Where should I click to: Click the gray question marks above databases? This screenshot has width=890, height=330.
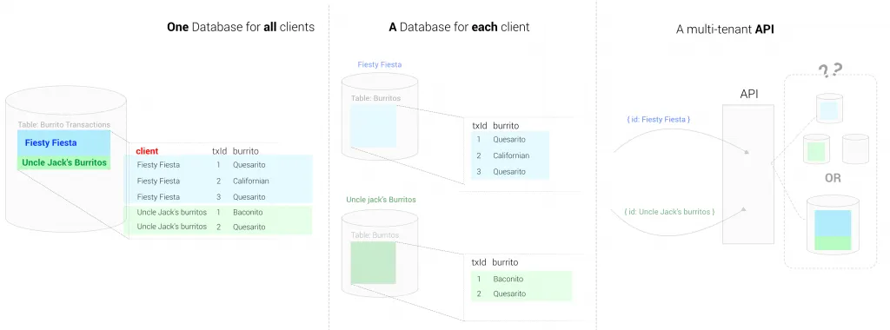[x=829, y=69]
